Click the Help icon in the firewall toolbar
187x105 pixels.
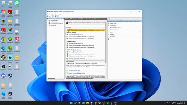click(x=55, y=16)
